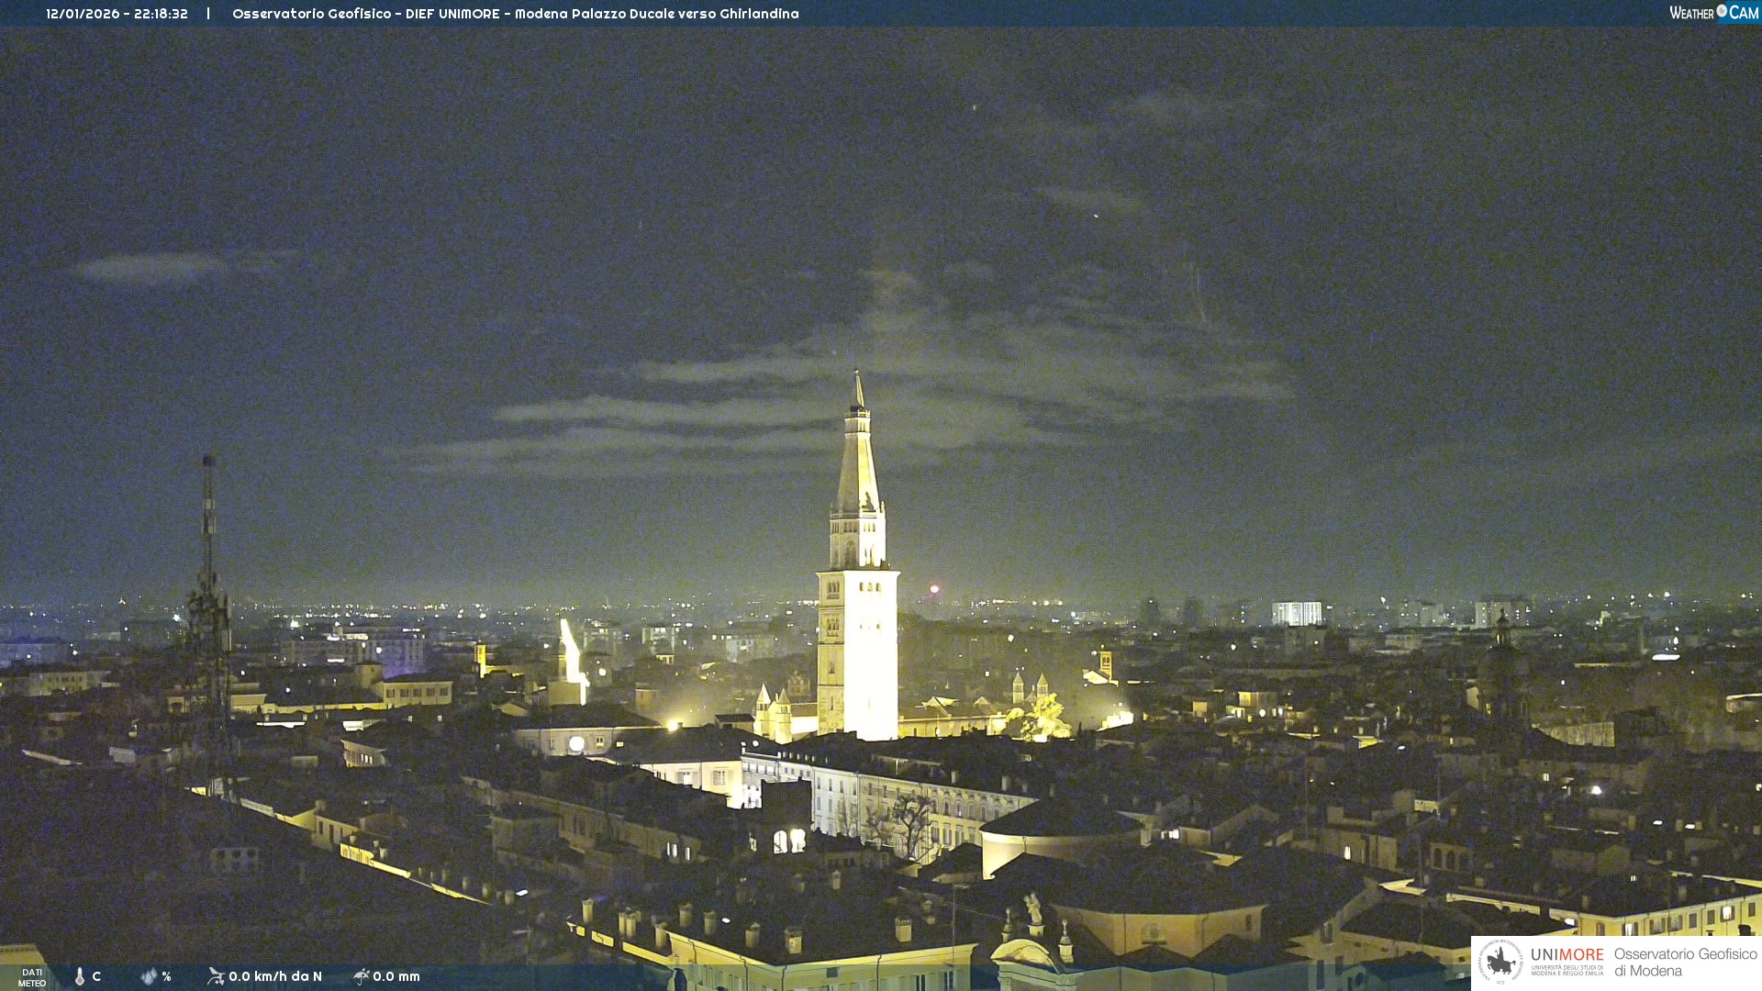Click the wind speed icon
This screenshot has height=991, width=1762.
[216, 976]
